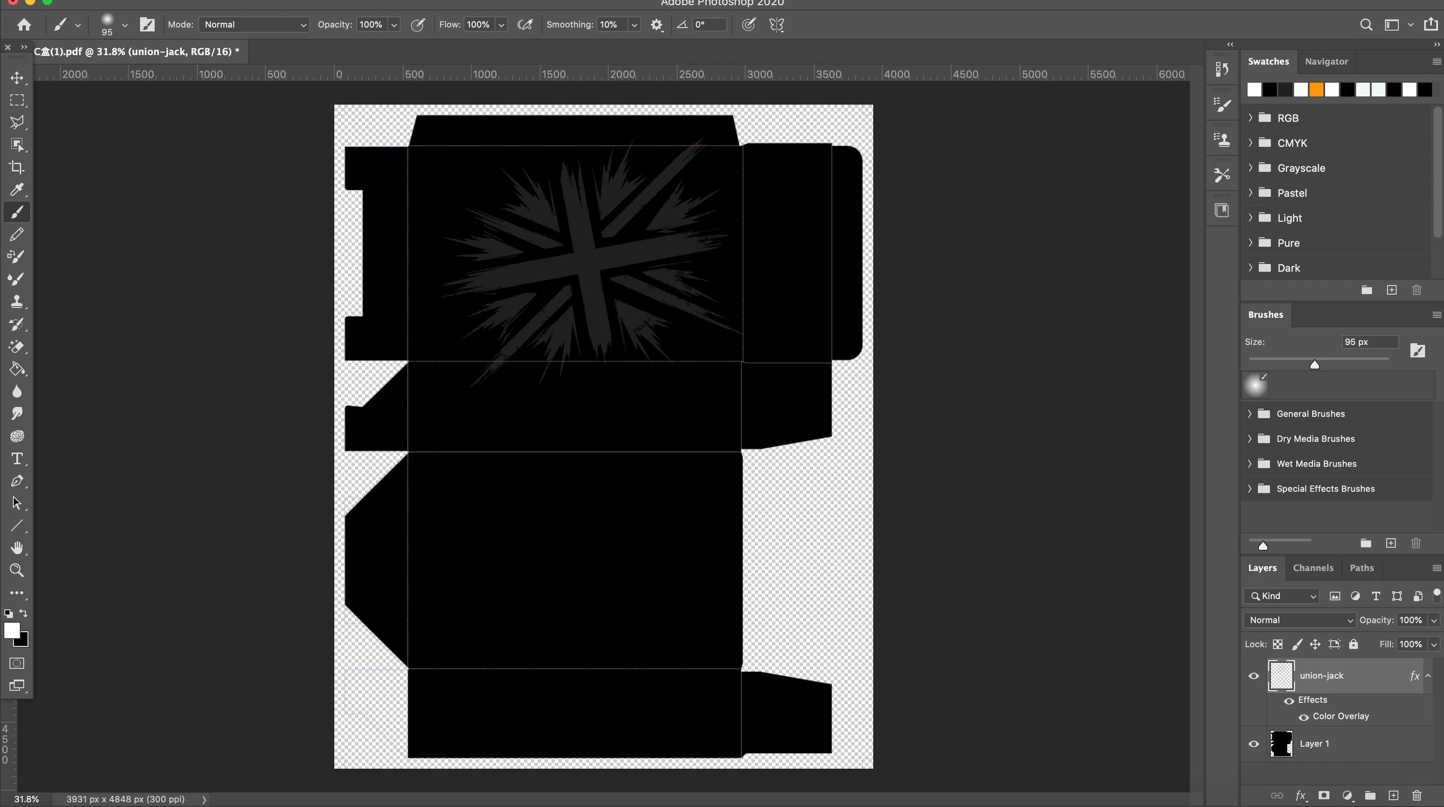Expand the Pastel swatches folder
This screenshot has height=807, width=1444.
(1251, 193)
